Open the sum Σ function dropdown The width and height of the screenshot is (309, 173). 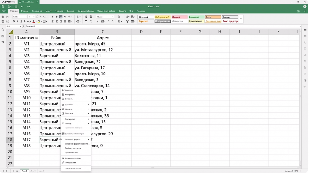point(78,17)
